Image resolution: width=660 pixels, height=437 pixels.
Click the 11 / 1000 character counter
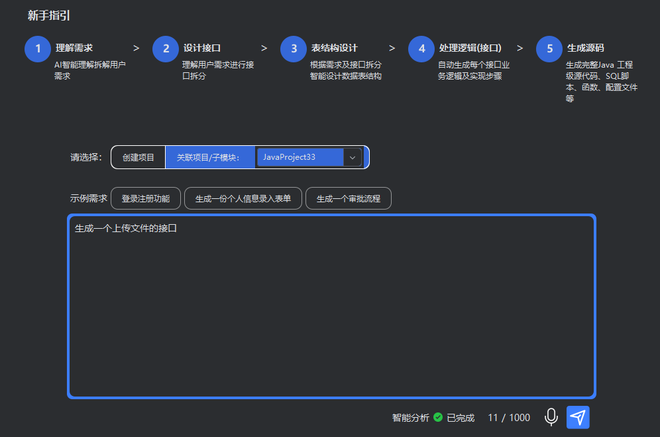(x=509, y=418)
